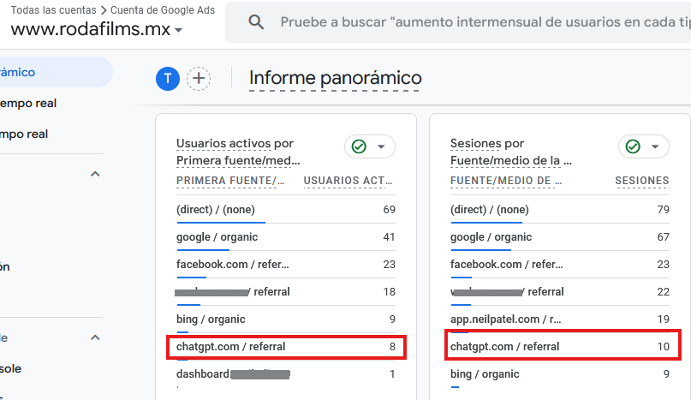Click PRIMERA FUENTE column header
Viewport: 691px width, 400px height.
point(230,181)
